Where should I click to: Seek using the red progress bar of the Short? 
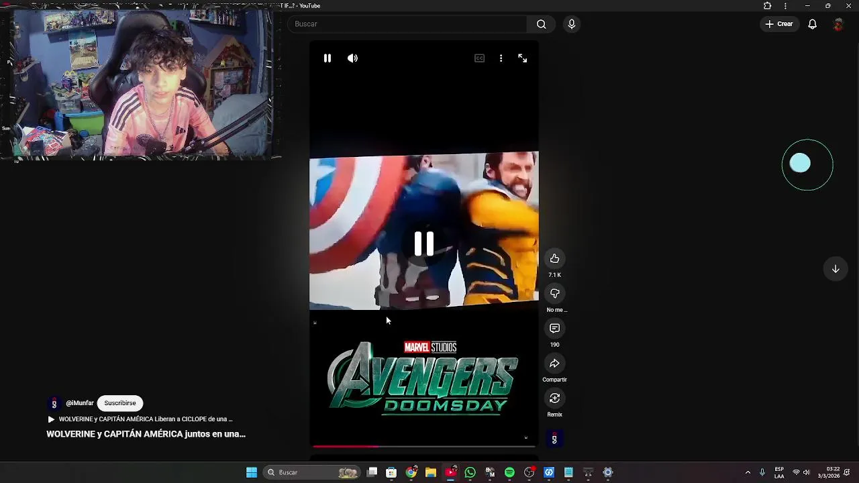tap(423, 446)
